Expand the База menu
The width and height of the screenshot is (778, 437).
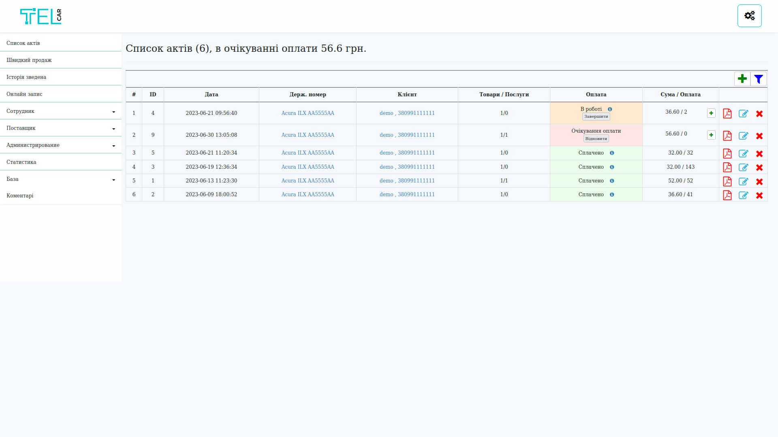[61, 179]
